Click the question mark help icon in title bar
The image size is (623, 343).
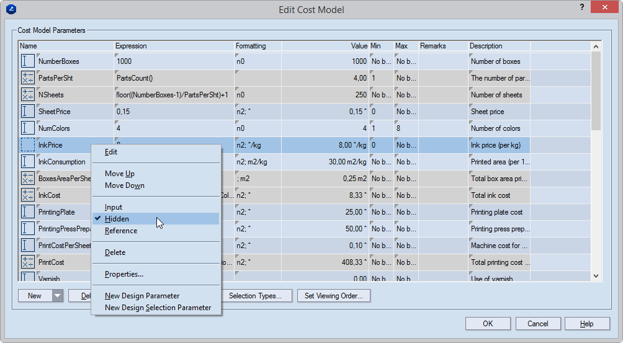[x=581, y=8]
